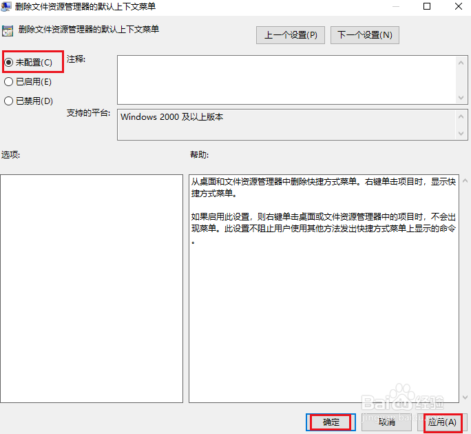Click the 选项: label
Screen dimensions: 471x434
[x=10, y=155]
